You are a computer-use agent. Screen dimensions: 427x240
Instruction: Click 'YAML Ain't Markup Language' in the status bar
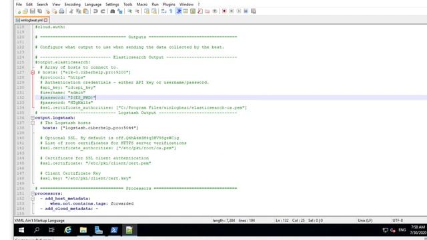(39, 221)
